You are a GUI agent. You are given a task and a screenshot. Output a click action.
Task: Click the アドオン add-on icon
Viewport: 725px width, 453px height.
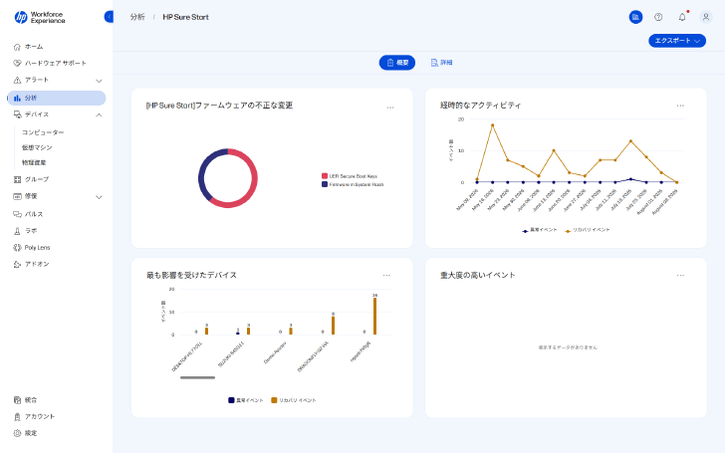(17, 265)
